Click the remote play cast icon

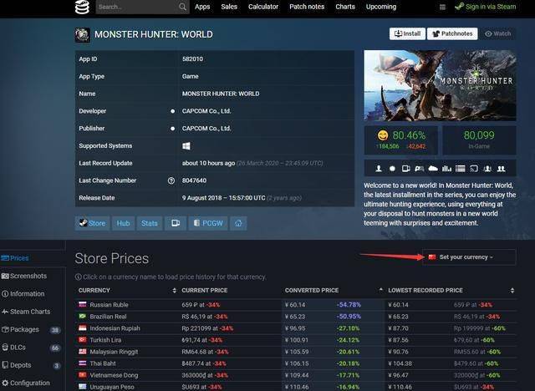[474, 169]
